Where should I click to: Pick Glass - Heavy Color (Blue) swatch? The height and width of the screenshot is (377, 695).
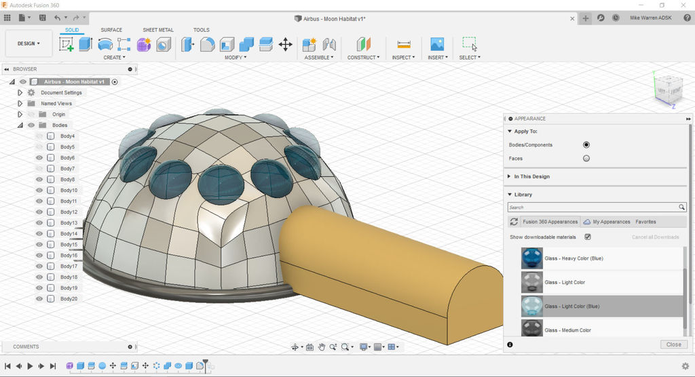click(x=531, y=258)
